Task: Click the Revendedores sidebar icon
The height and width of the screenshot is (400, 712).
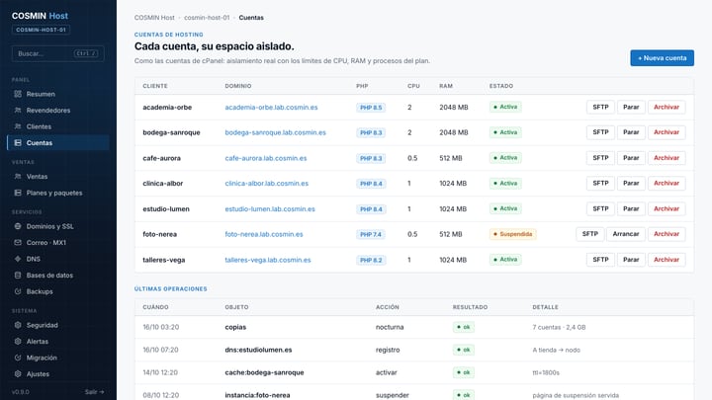Action: (18, 111)
